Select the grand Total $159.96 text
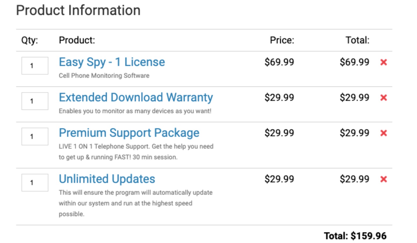 355,236
